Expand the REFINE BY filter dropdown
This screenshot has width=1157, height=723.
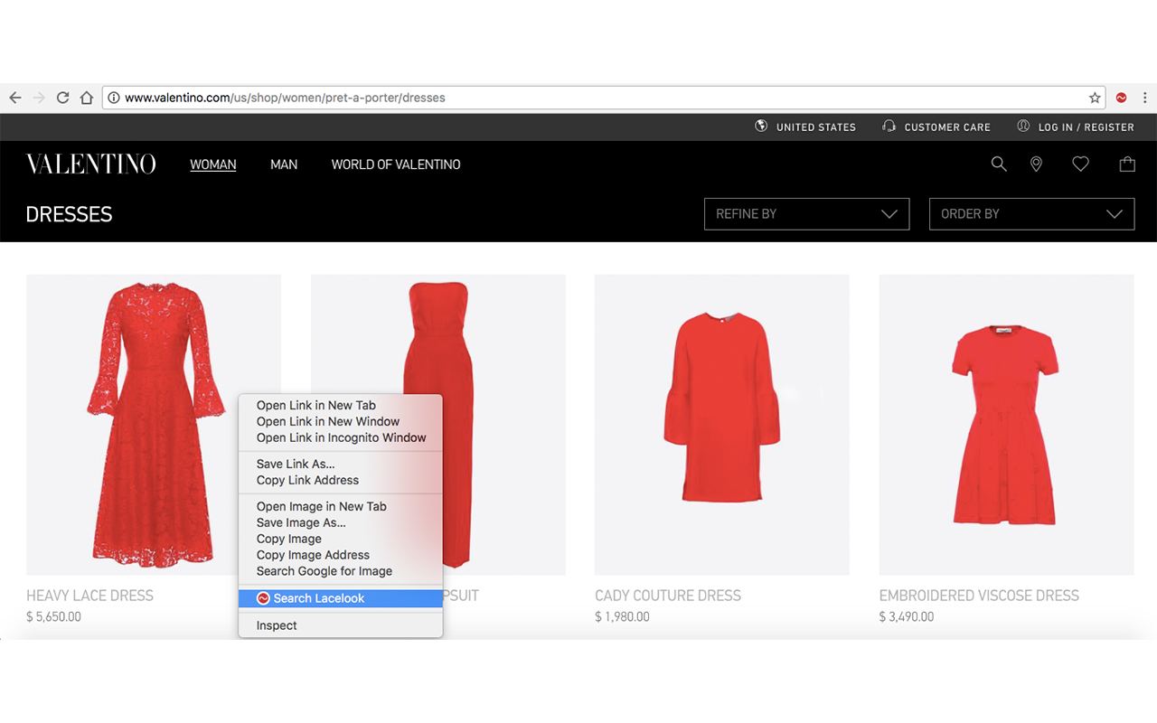tap(806, 214)
